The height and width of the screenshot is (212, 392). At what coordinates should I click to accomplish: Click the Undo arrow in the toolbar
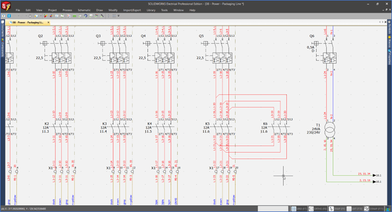[x=14, y=16]
